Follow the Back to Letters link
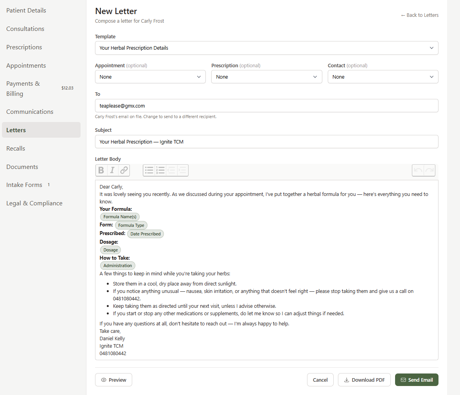 tap(420, 15)
